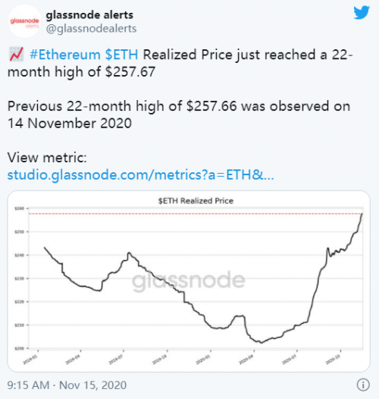Click the glassnode watermark in the chart
379x399 pixels.
pos(189,281)
